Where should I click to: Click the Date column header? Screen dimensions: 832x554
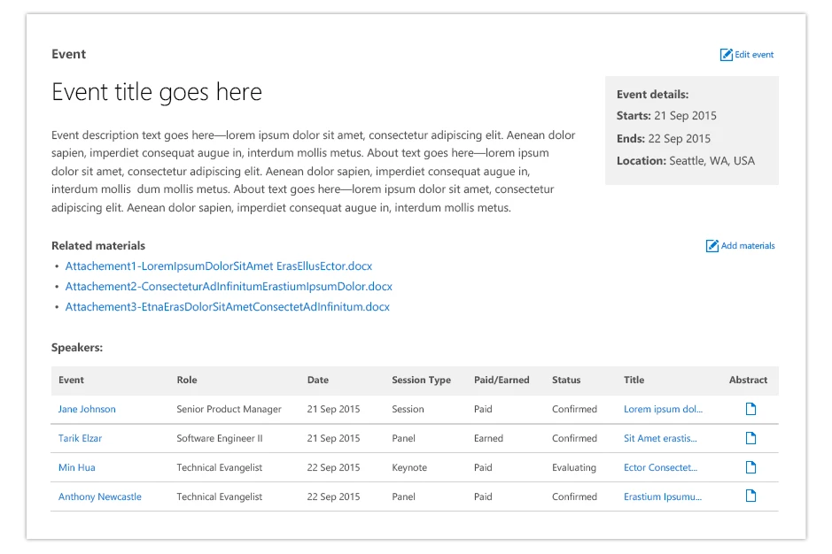tap(318, 381)
